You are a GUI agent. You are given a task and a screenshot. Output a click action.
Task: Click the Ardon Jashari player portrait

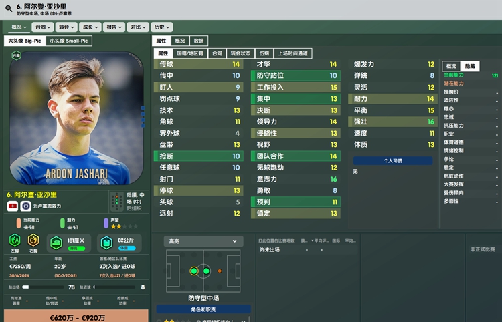76,118
